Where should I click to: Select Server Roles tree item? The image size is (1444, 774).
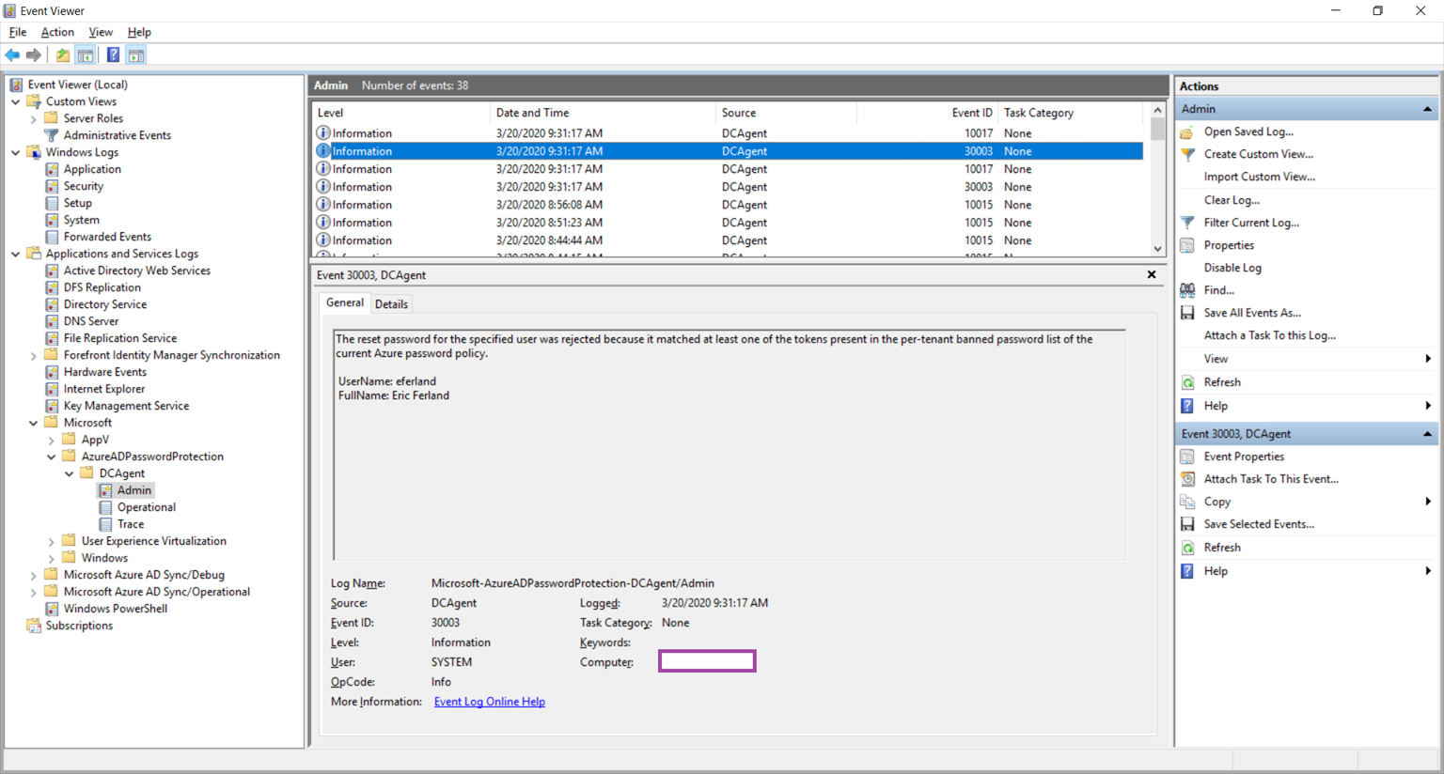(x=93, y=118)
